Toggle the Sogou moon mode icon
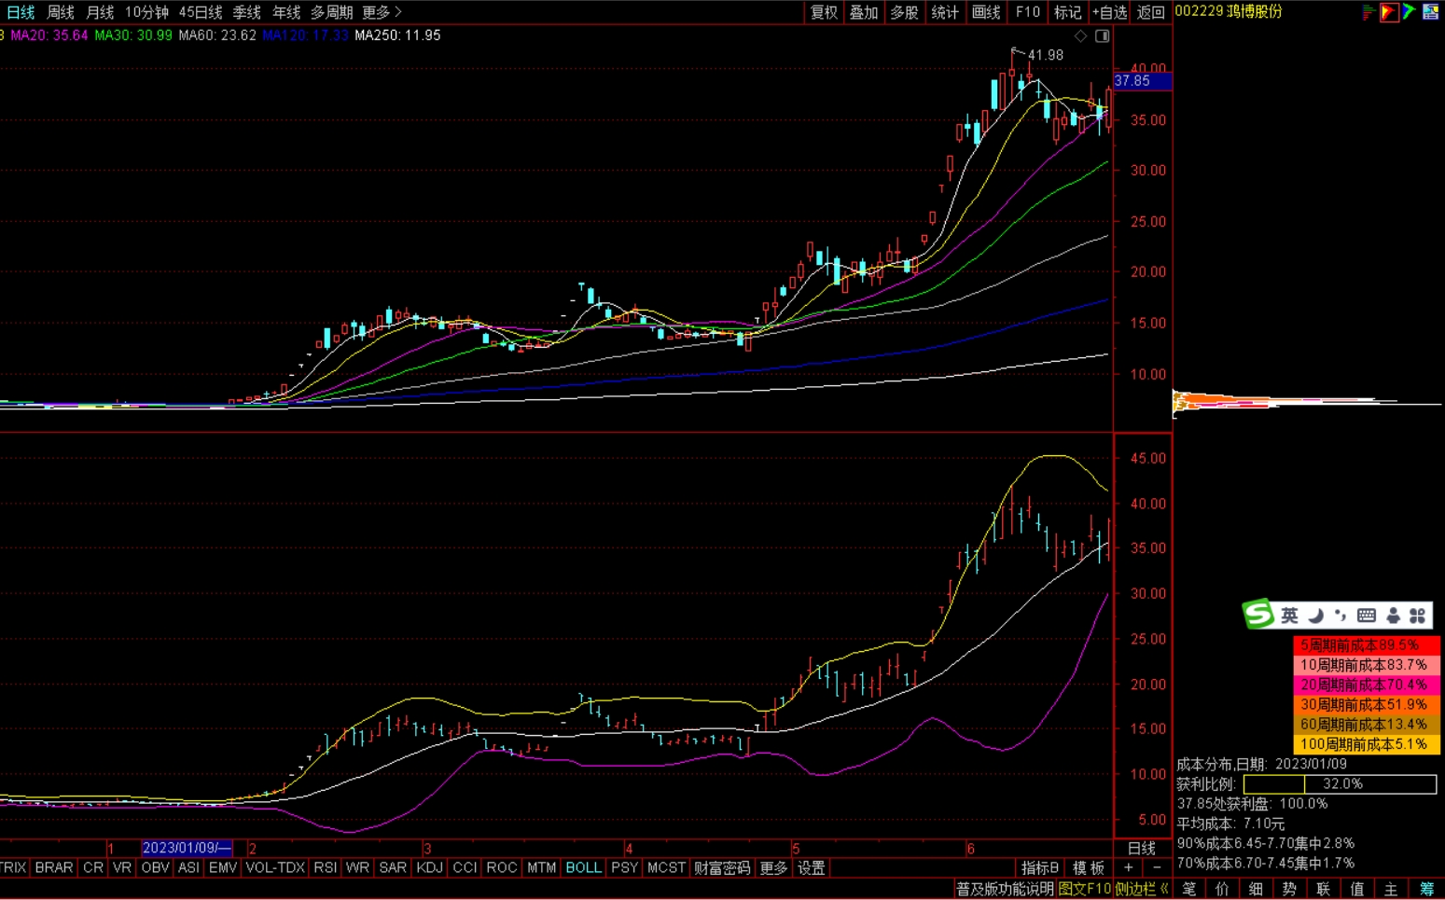1445x900 pixels. tap(1315, 616)
